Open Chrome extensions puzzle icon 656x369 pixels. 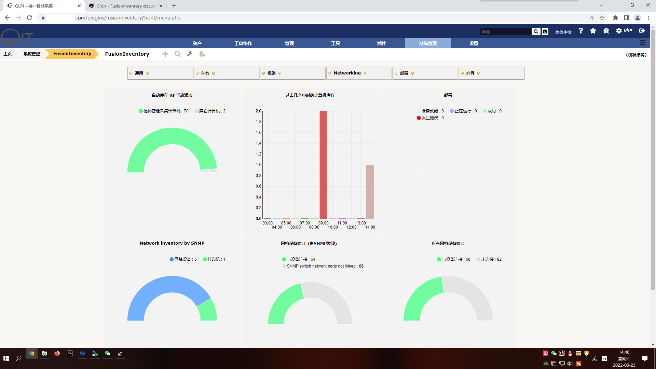tap(616, 18)
